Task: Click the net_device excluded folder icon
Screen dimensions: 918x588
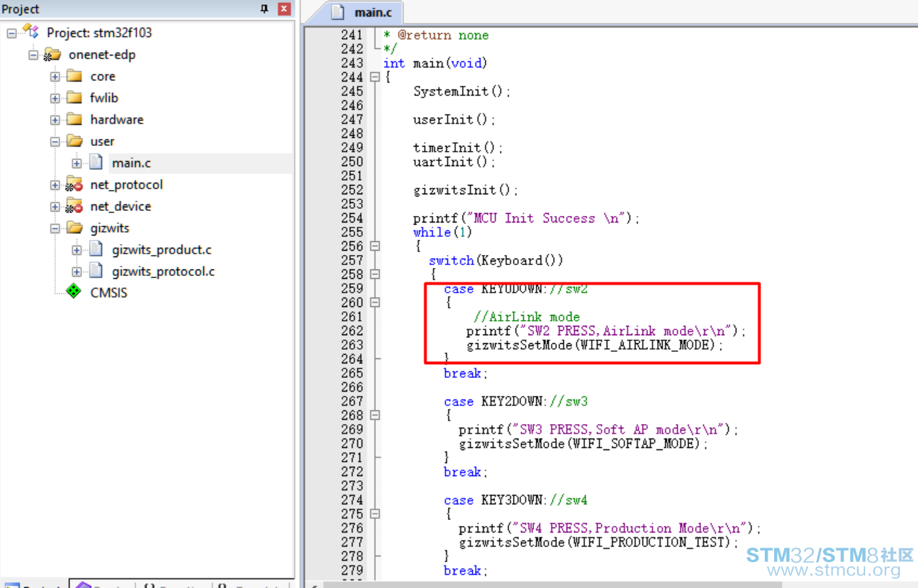Action: click(74, 207)
